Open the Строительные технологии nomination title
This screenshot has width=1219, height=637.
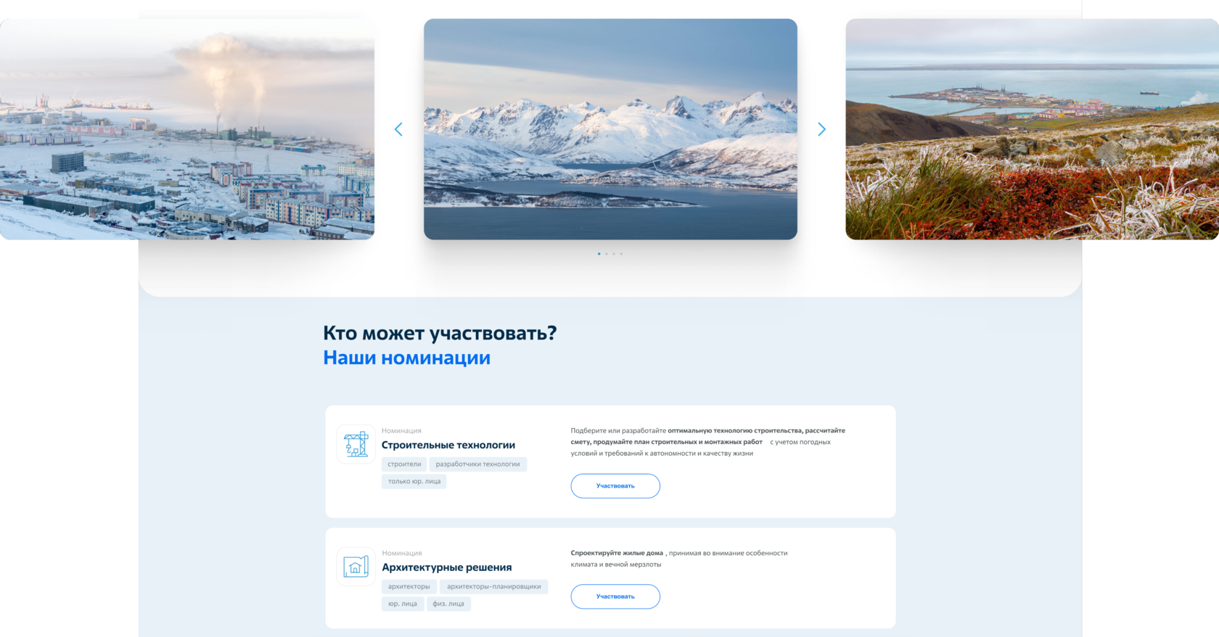448,445
